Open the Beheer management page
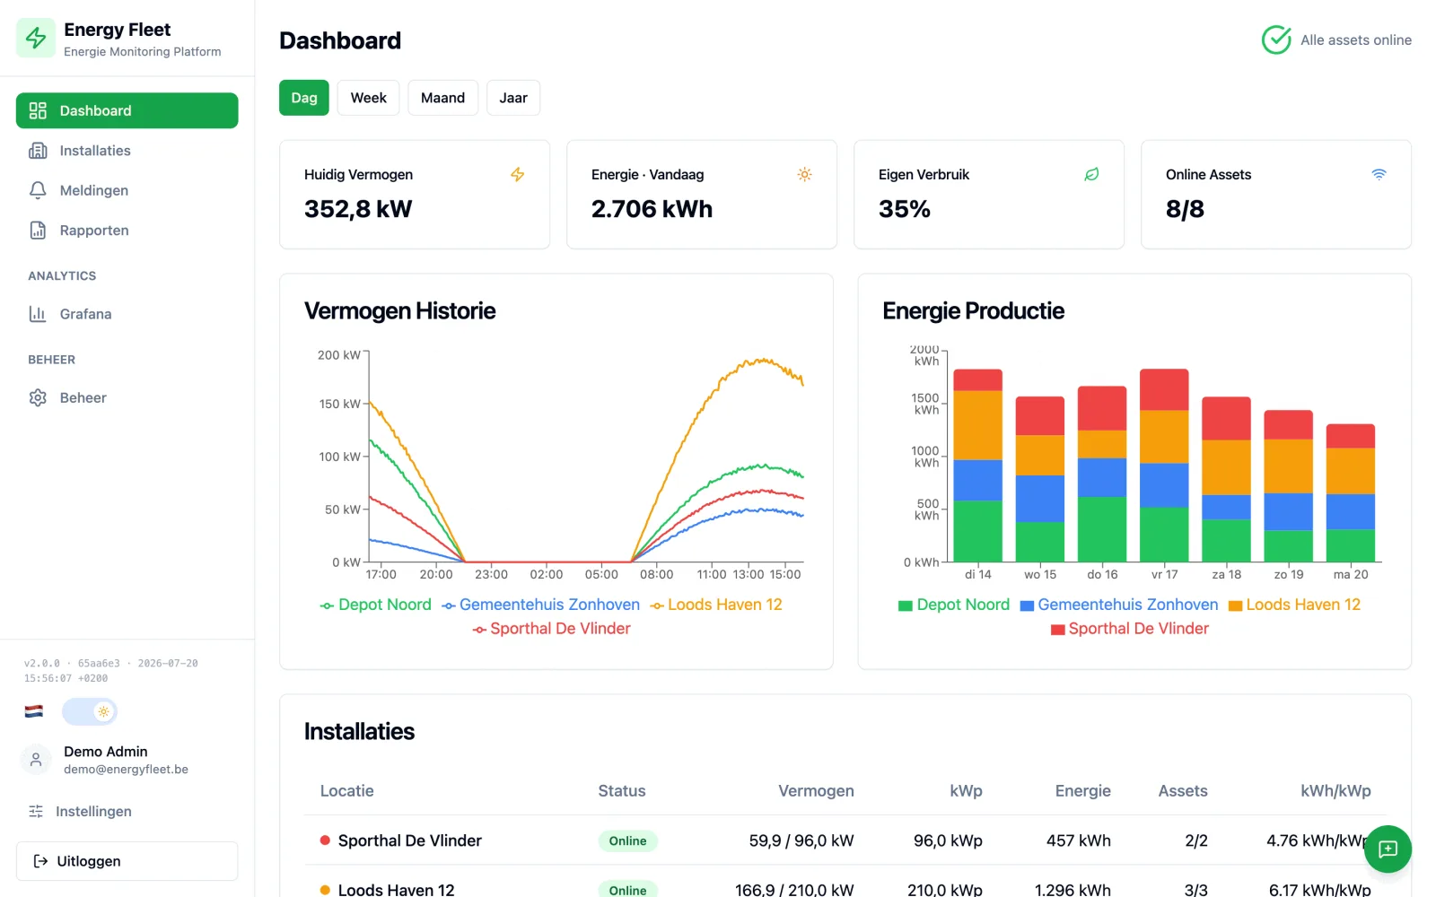This screenshot has width=1436, height=897. tap(127, 397)
